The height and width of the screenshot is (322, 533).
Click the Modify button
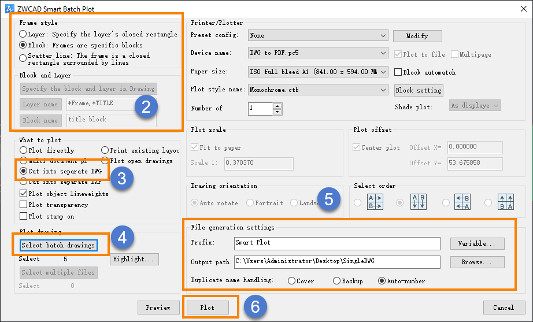pyautogui.click(x=417, y=36)
